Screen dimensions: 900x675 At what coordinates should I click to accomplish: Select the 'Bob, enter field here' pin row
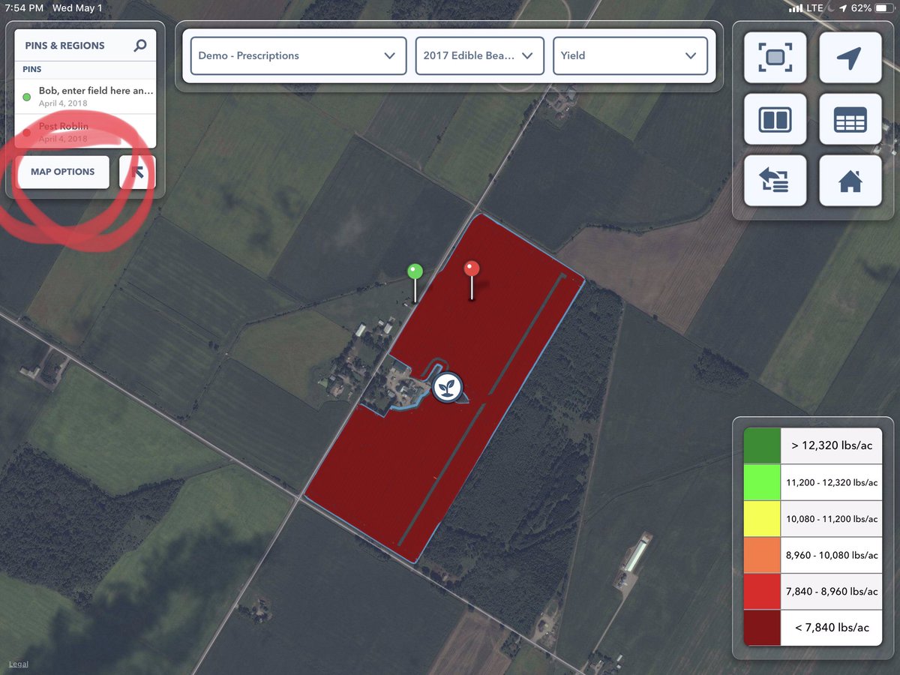(85, 96)
